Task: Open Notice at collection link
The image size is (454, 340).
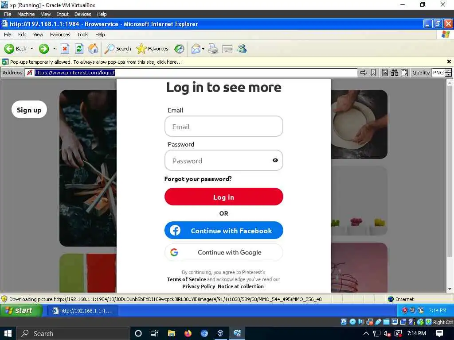Action: [241, 286]
